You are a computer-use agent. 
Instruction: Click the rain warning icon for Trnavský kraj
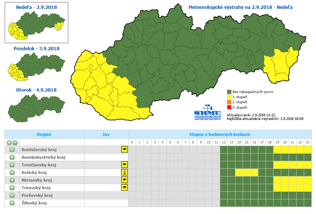click(x=124, y=188)
